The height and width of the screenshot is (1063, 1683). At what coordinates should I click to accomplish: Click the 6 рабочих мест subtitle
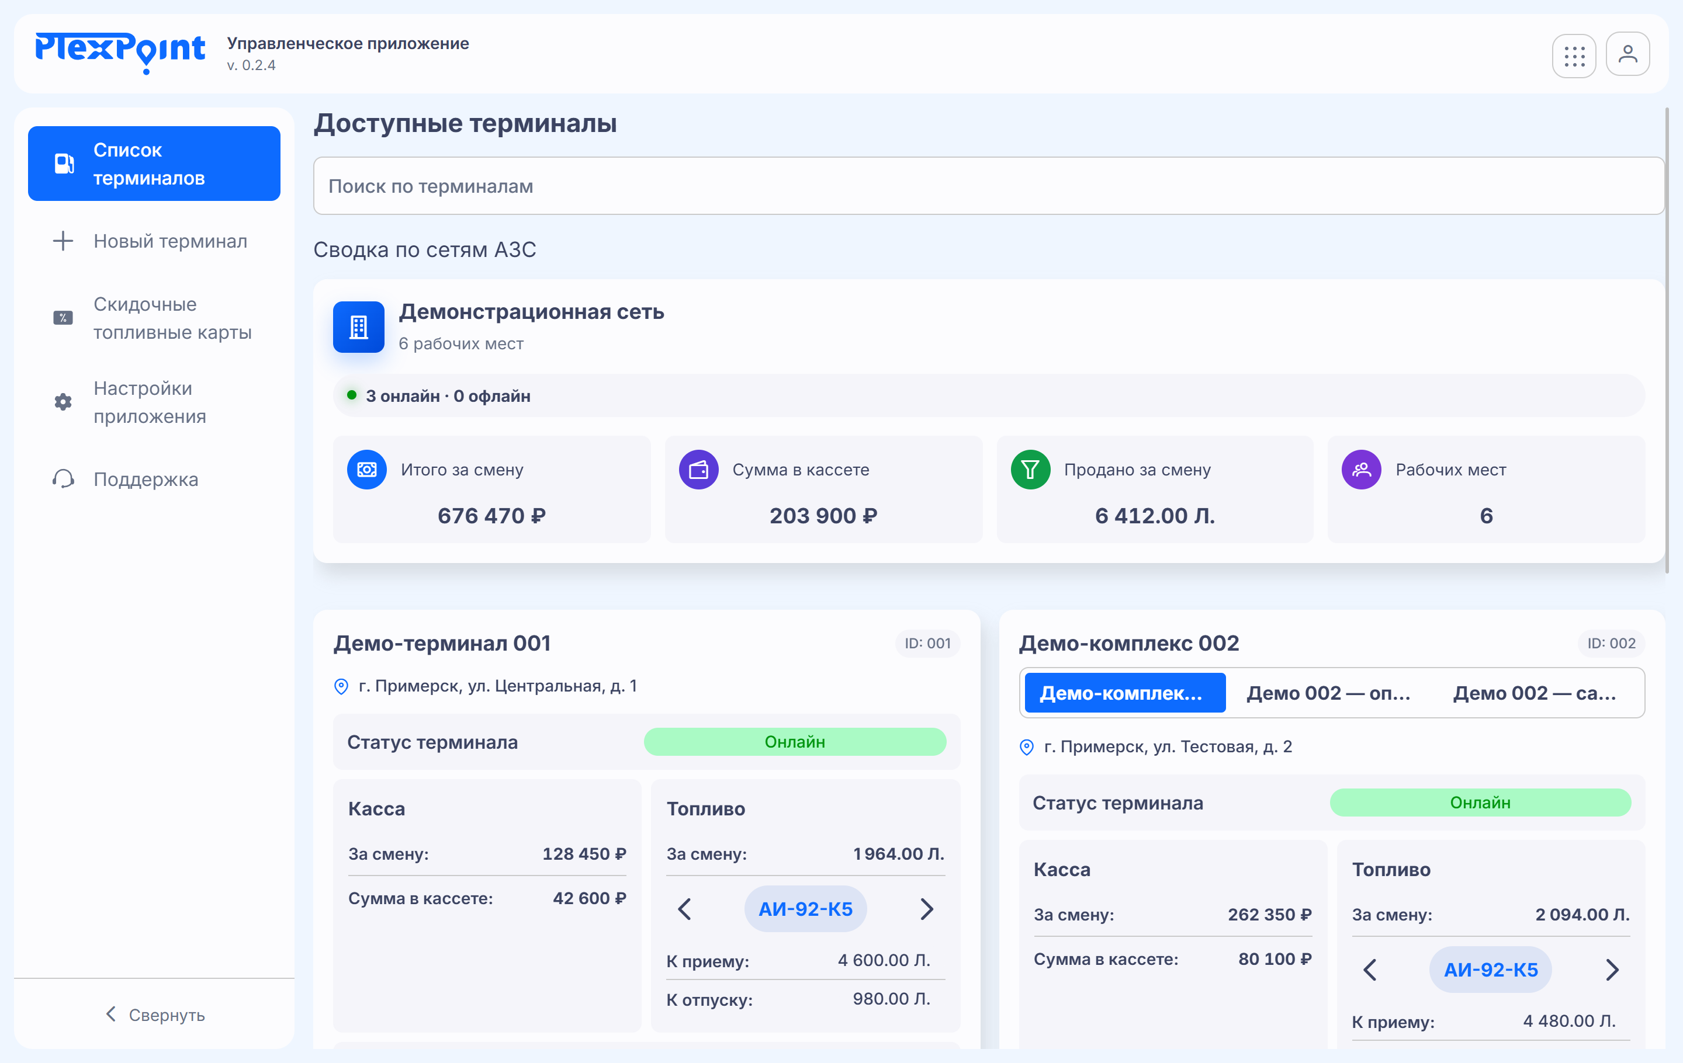[x=460, y=343]
